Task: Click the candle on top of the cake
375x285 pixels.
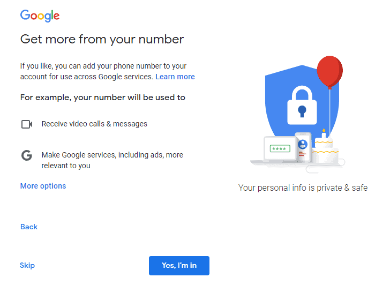Action: point(324,133)
